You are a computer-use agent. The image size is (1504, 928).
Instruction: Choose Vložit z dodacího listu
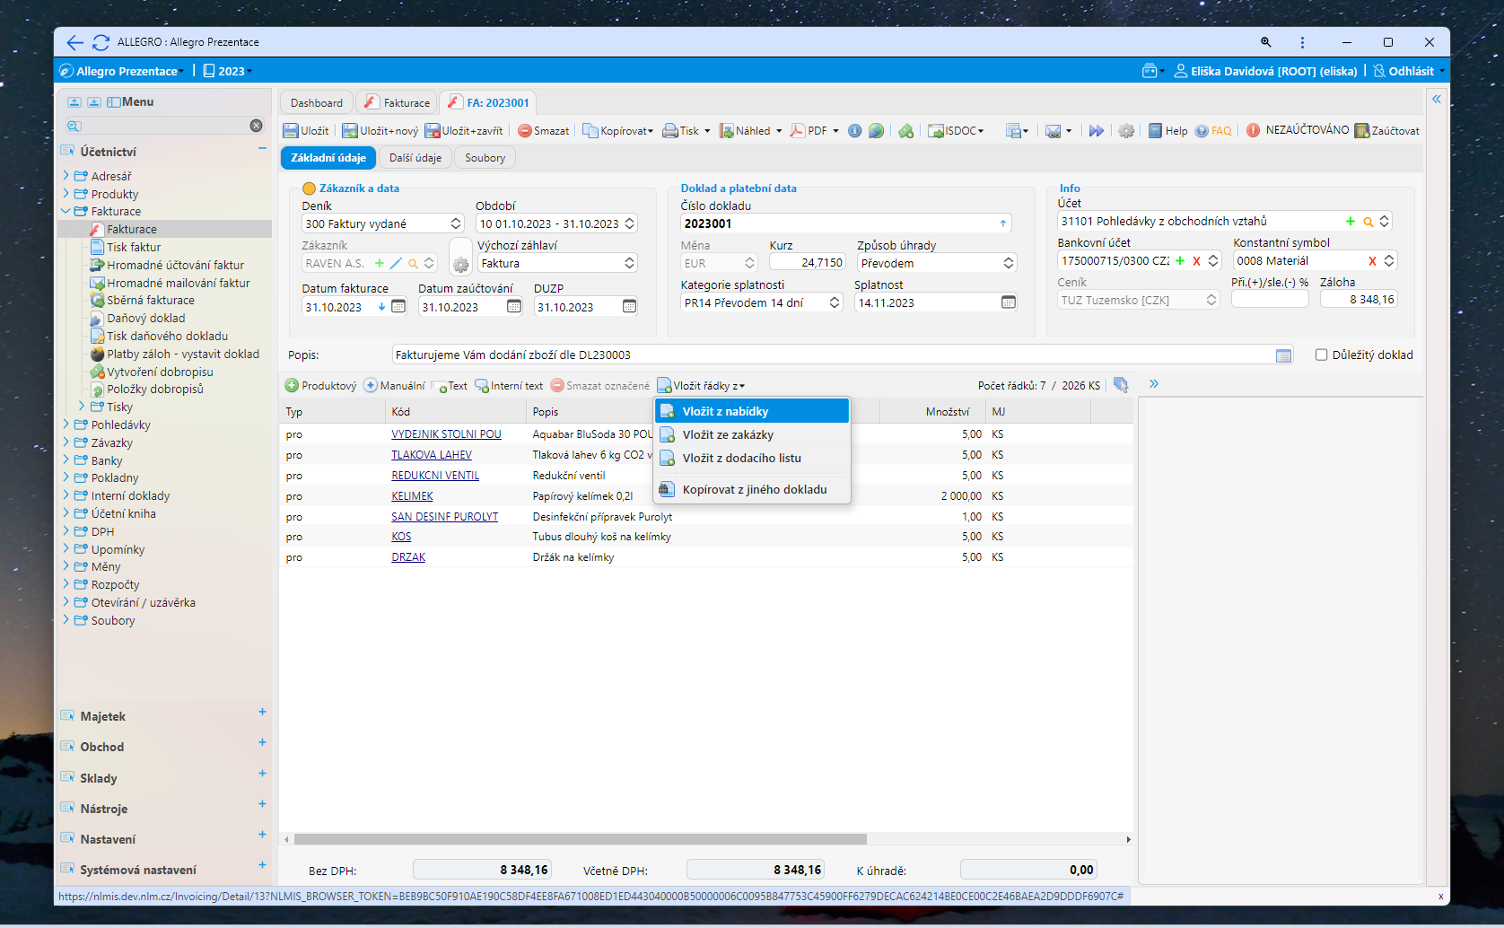click(752, 458)
